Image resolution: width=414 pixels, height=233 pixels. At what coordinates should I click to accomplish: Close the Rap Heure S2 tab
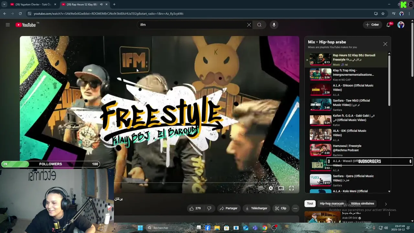click(106, 5)
